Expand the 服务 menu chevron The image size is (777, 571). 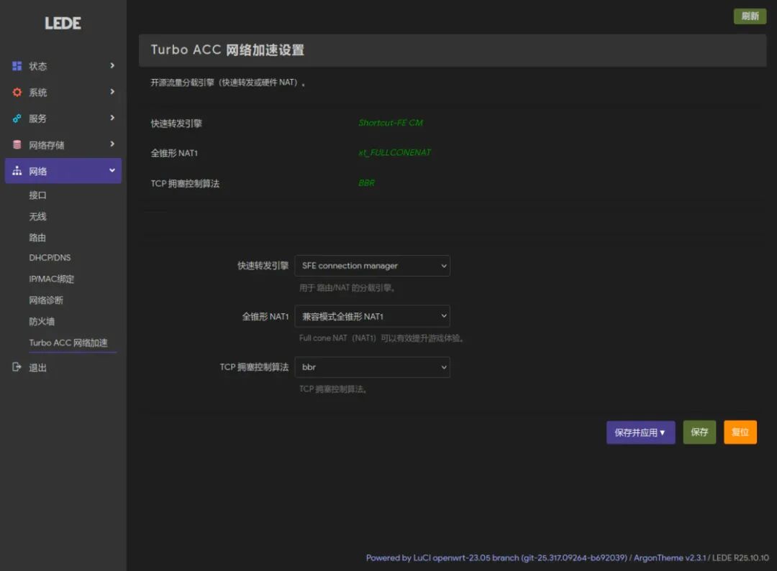(x=112, y=118)
